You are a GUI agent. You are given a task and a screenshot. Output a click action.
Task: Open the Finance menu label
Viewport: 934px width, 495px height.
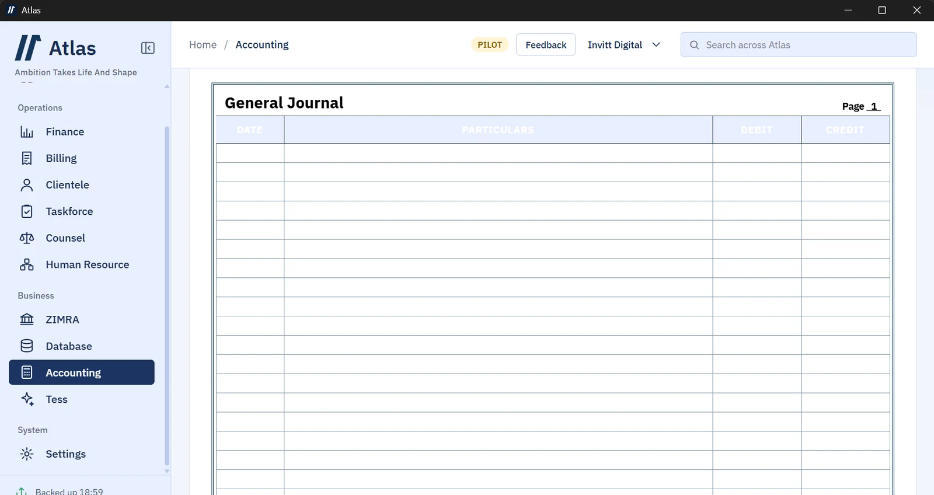tap(65, 132)
